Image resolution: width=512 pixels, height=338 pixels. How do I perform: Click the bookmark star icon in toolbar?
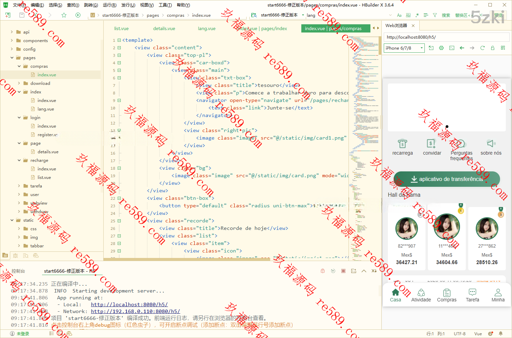[64, 15]
